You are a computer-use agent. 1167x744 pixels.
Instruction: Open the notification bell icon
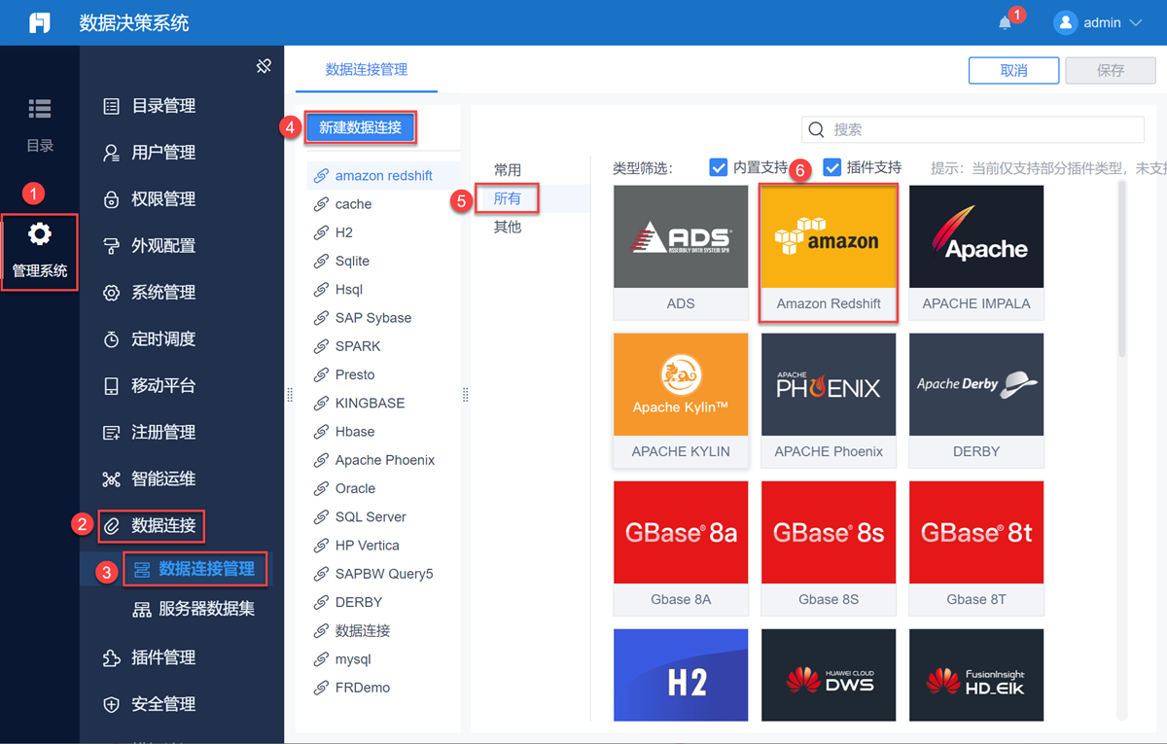[x=1005, y=22]
